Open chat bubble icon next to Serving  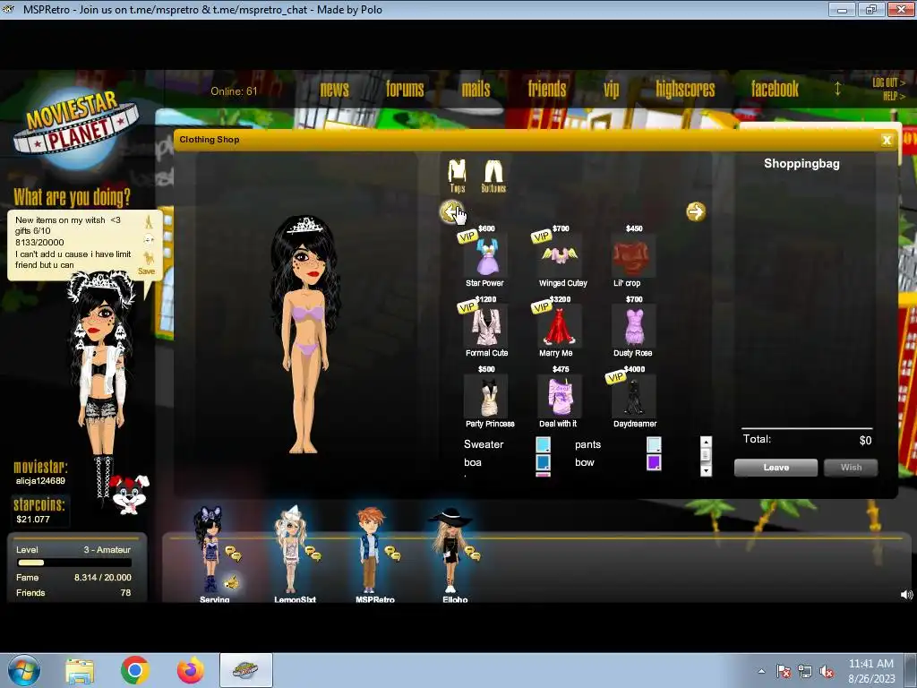(234, 554)
